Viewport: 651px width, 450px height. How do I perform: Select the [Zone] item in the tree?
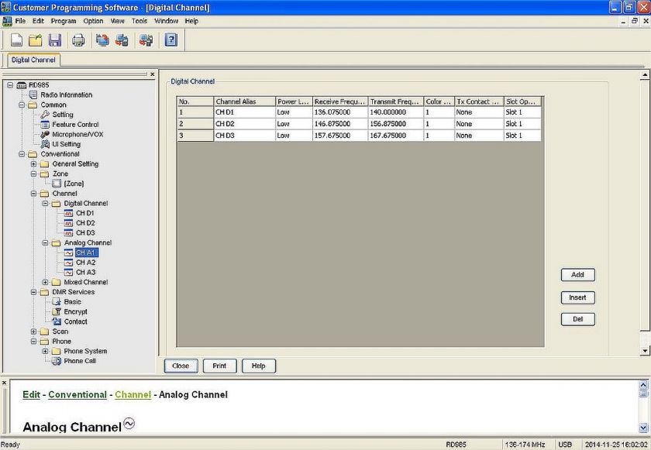74,184
